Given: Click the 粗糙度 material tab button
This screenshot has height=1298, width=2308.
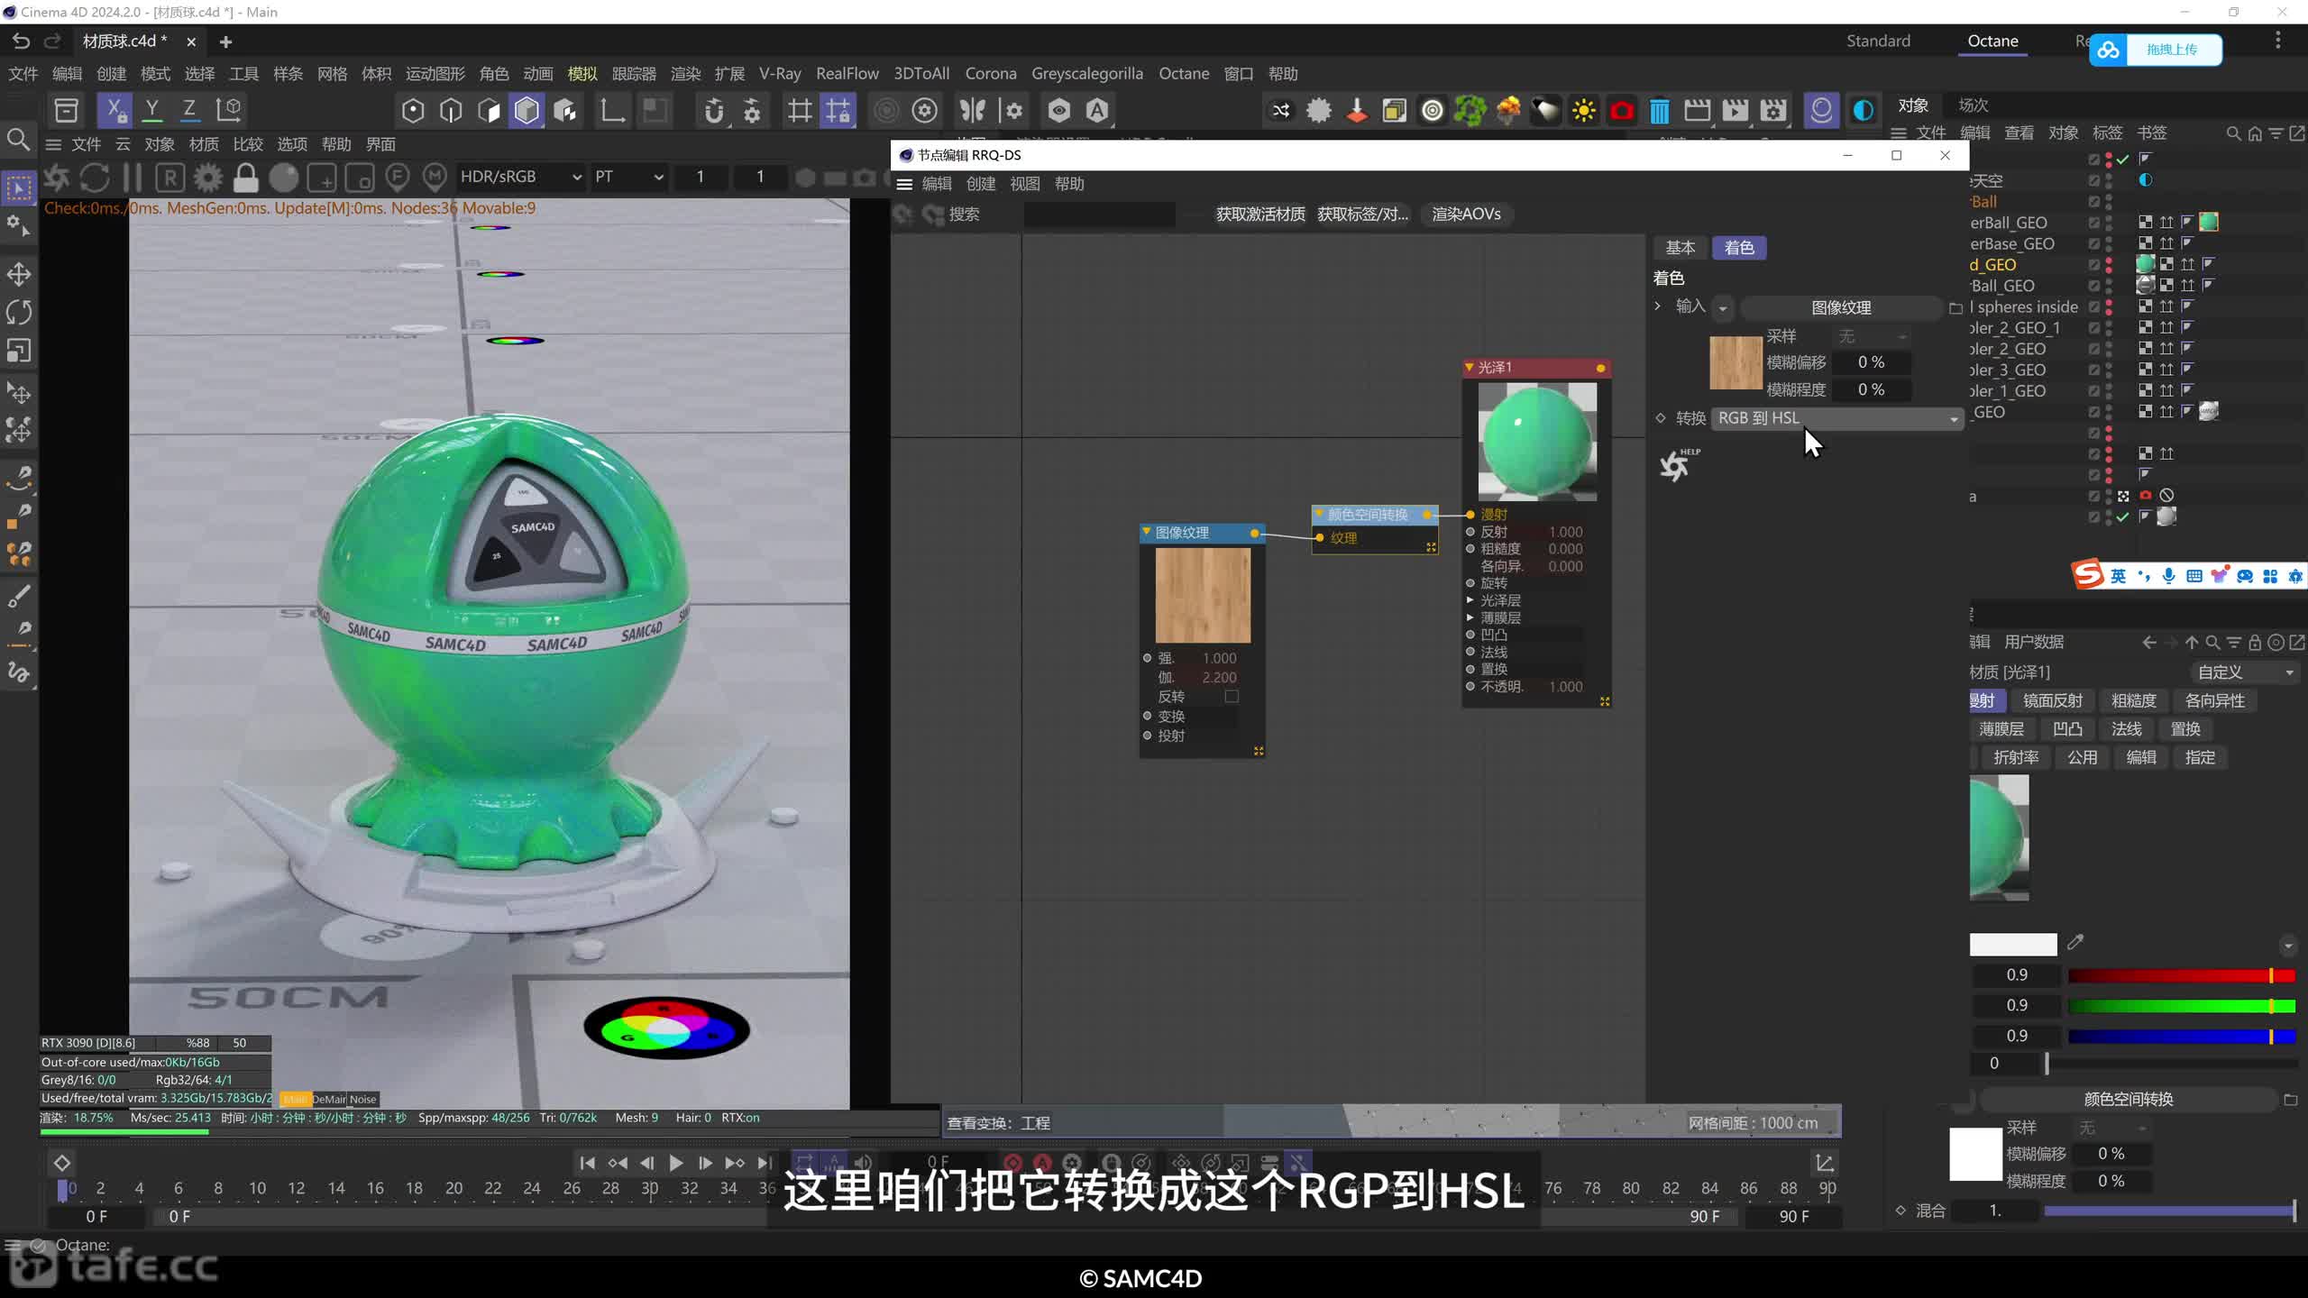Looking at the screenshot, I should (2133, 701).
